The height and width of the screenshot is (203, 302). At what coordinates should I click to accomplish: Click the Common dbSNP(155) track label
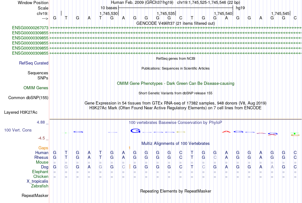tap(28, 98)
